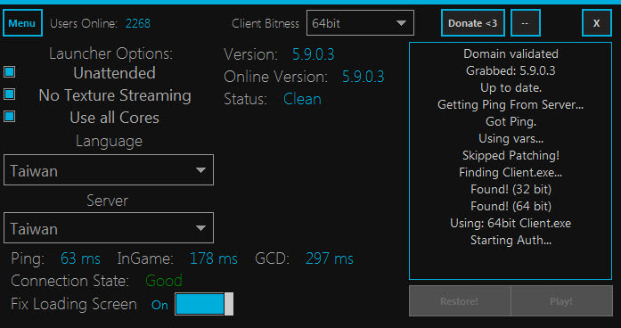This screenshot has width=621, height=328.
Task: Click the log line Starting Auth...
Action: [x=511, y=240]
